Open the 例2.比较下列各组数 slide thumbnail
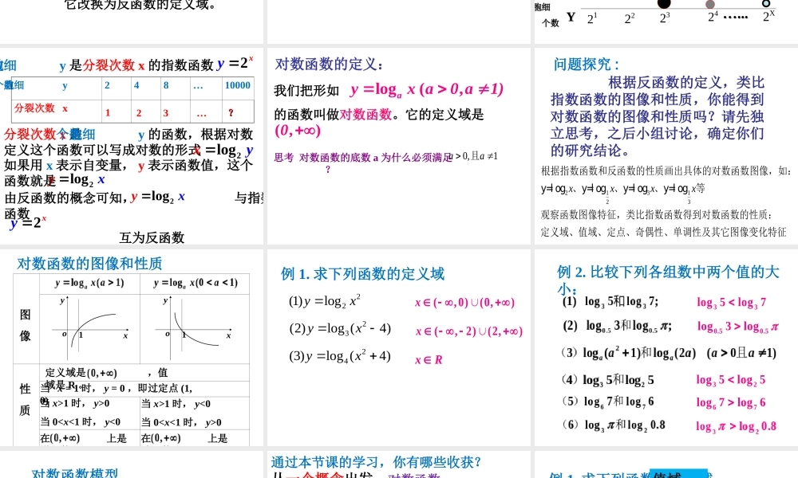Image resolution: width=798 pixels, height=478 pixels. click(666, 348)
